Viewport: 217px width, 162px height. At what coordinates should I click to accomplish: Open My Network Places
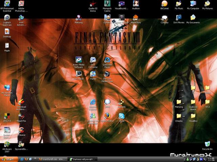[7, 91]
